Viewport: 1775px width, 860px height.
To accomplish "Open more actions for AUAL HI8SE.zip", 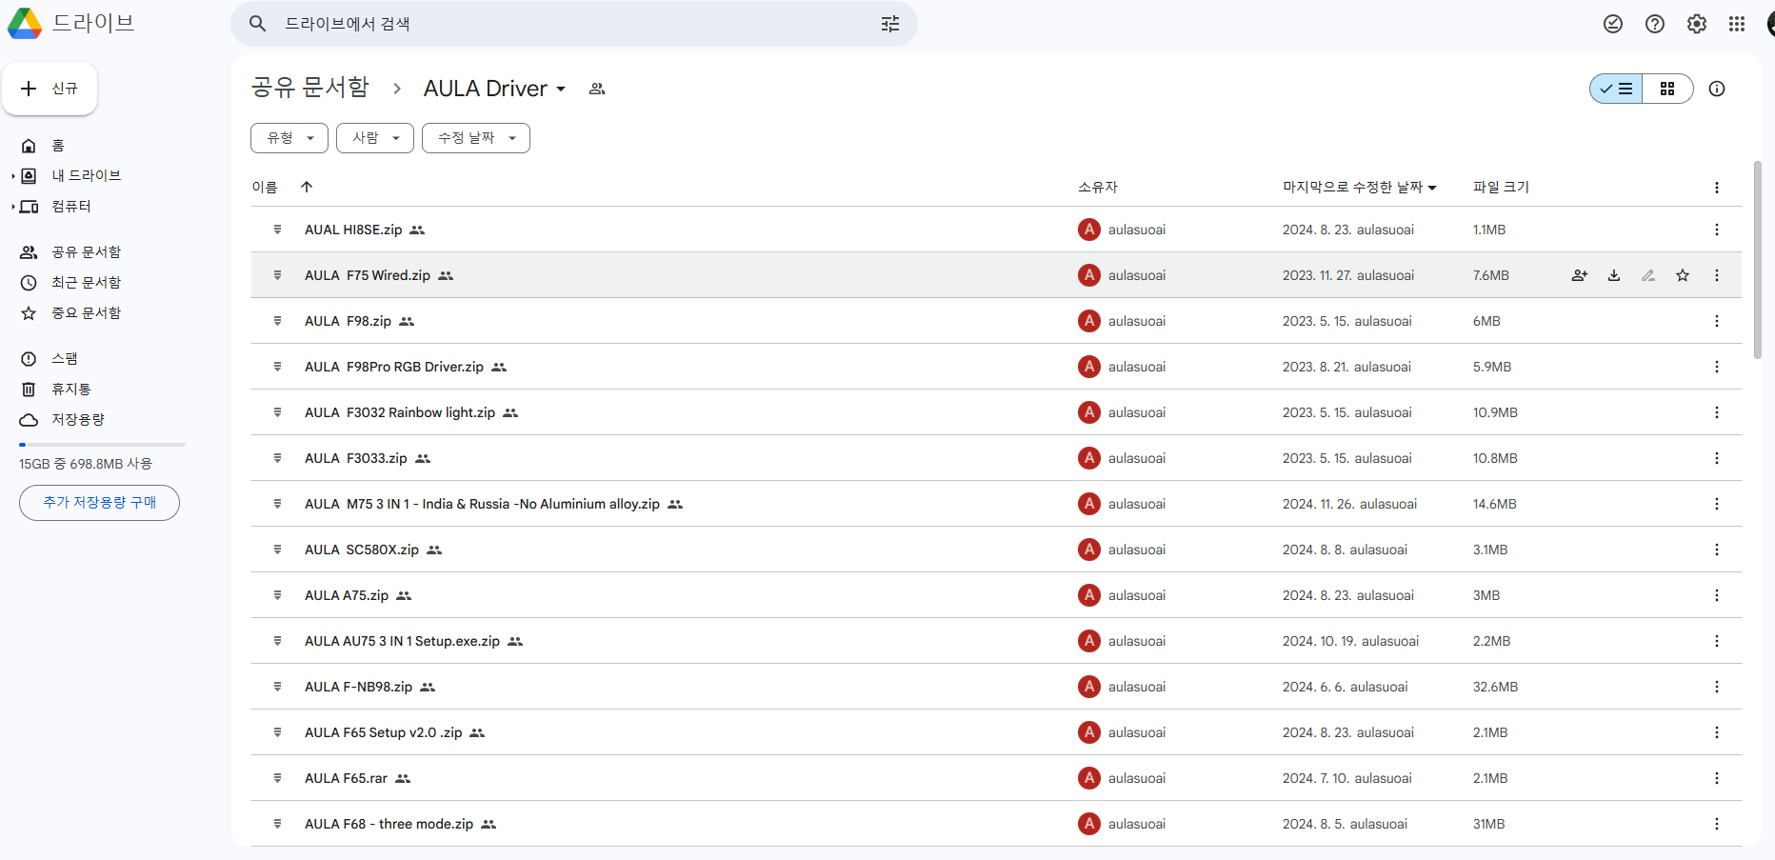I will click(x=1717, y=230).
